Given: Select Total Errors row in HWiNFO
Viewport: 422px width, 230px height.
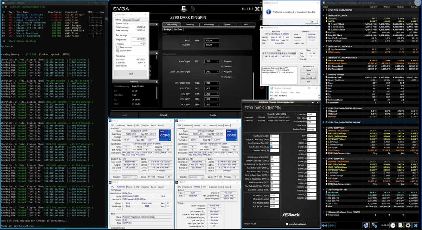Looking at the screenshot, I should 371,215.
